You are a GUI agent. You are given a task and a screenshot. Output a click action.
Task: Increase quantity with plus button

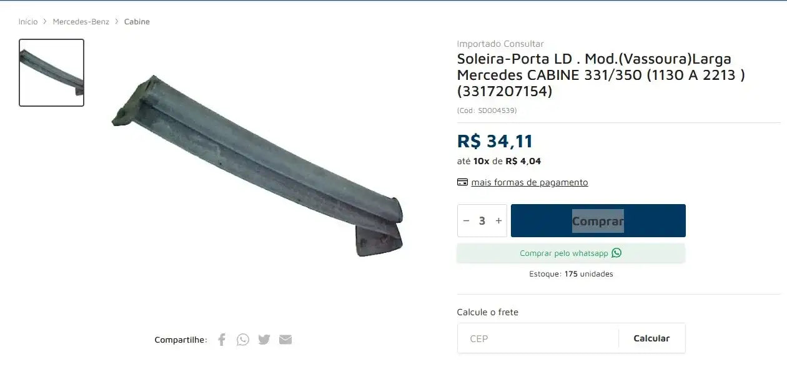[x=498, y=220]
